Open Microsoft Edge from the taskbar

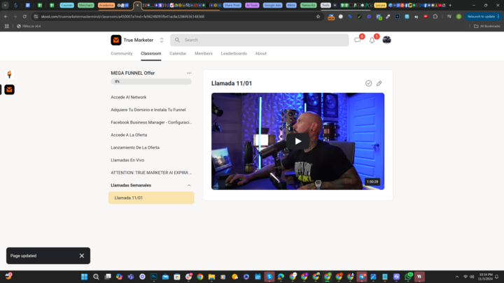pos(281,277)
